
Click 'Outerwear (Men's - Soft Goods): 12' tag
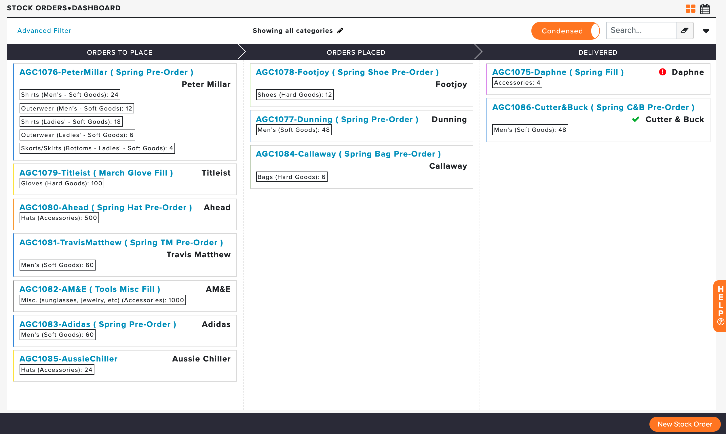[x=77, y=108]
